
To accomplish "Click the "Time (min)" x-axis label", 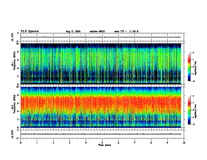I will tap(105, 145).
